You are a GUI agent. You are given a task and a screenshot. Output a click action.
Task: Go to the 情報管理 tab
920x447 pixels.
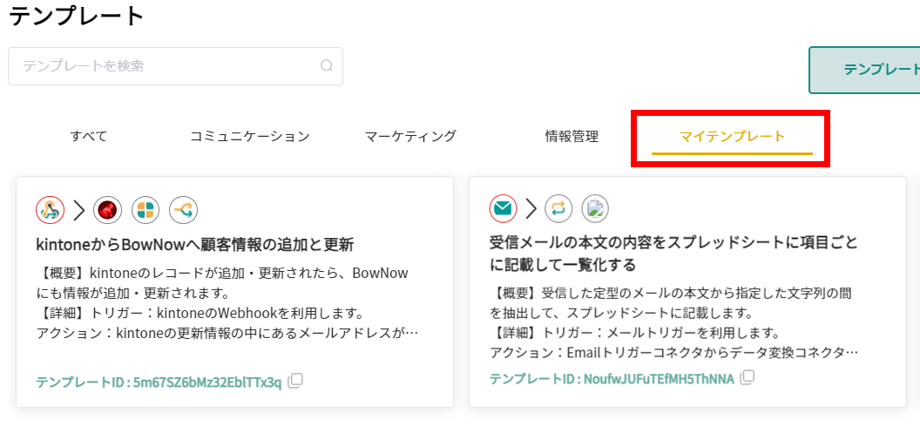572,136
